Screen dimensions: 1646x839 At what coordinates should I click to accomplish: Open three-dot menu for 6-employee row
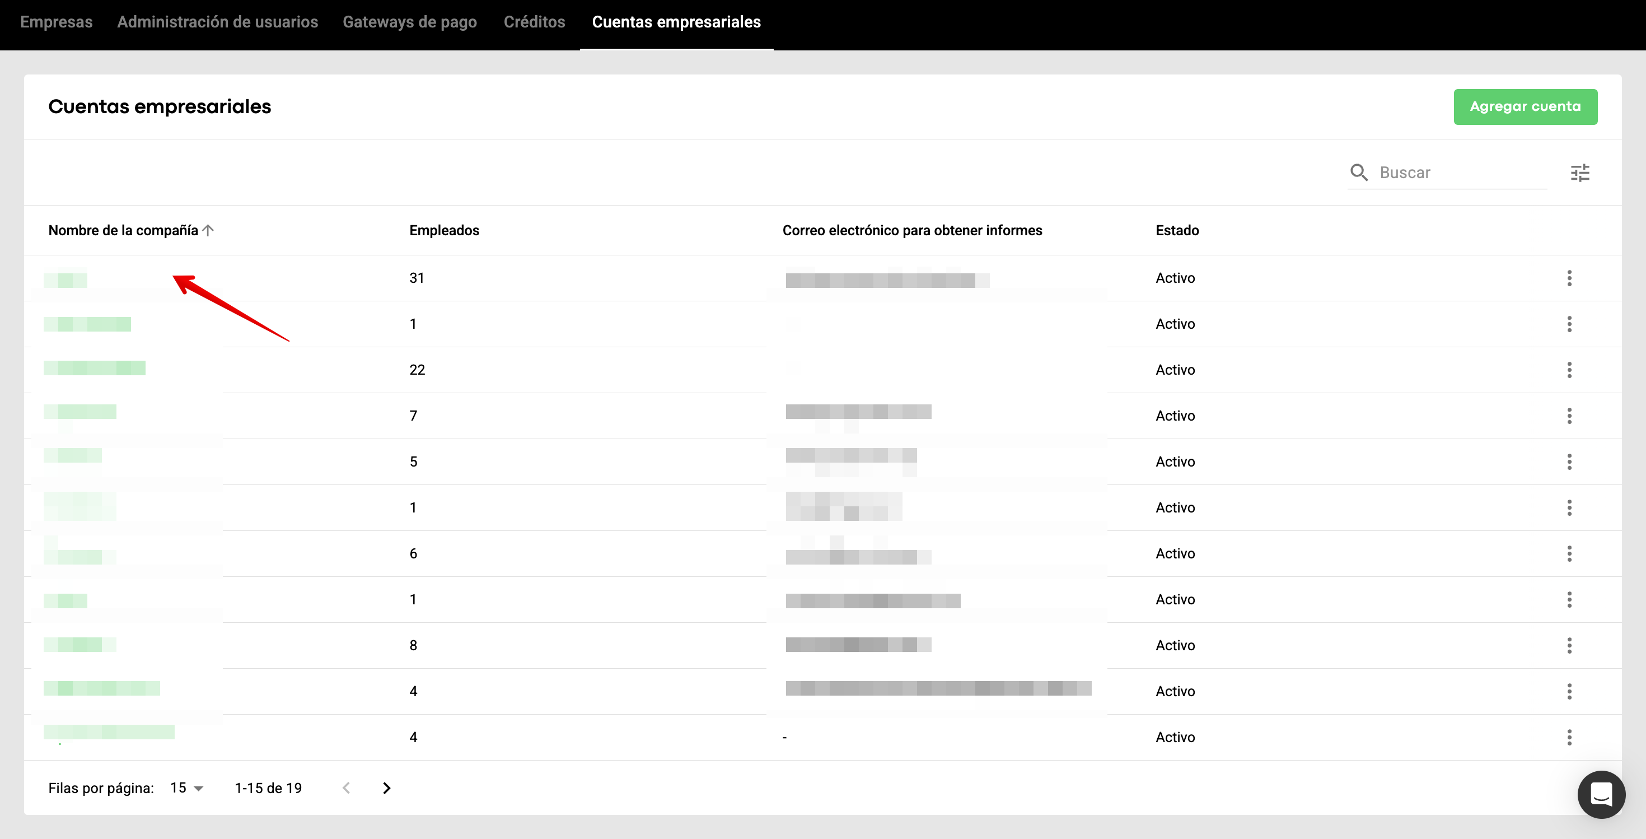coord(1569,553)
